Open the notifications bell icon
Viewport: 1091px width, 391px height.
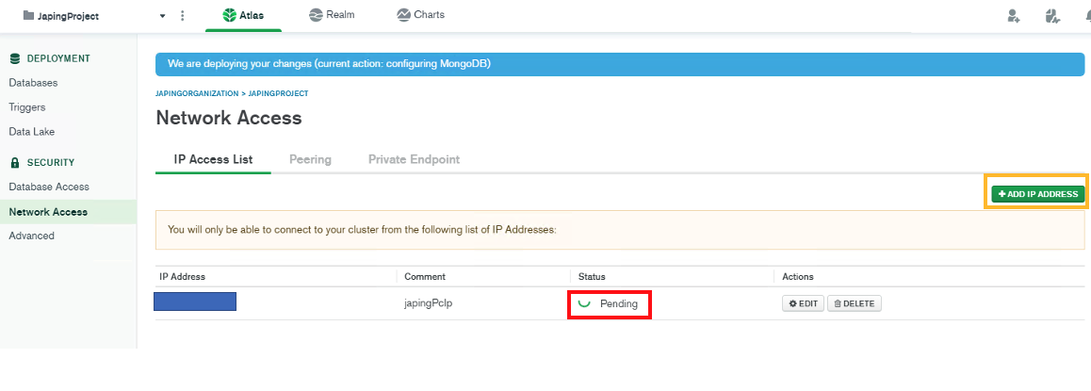coord(1086,15)
